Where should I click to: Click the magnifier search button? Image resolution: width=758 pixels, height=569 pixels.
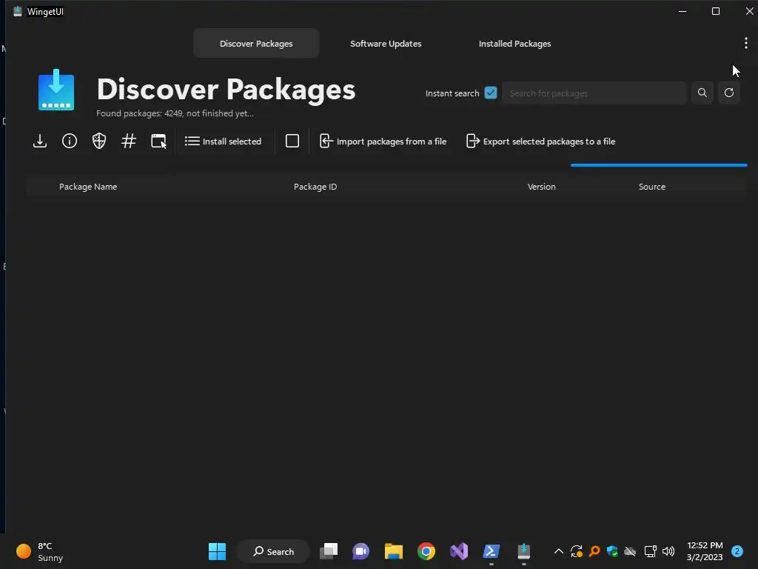tap(702, 93)
